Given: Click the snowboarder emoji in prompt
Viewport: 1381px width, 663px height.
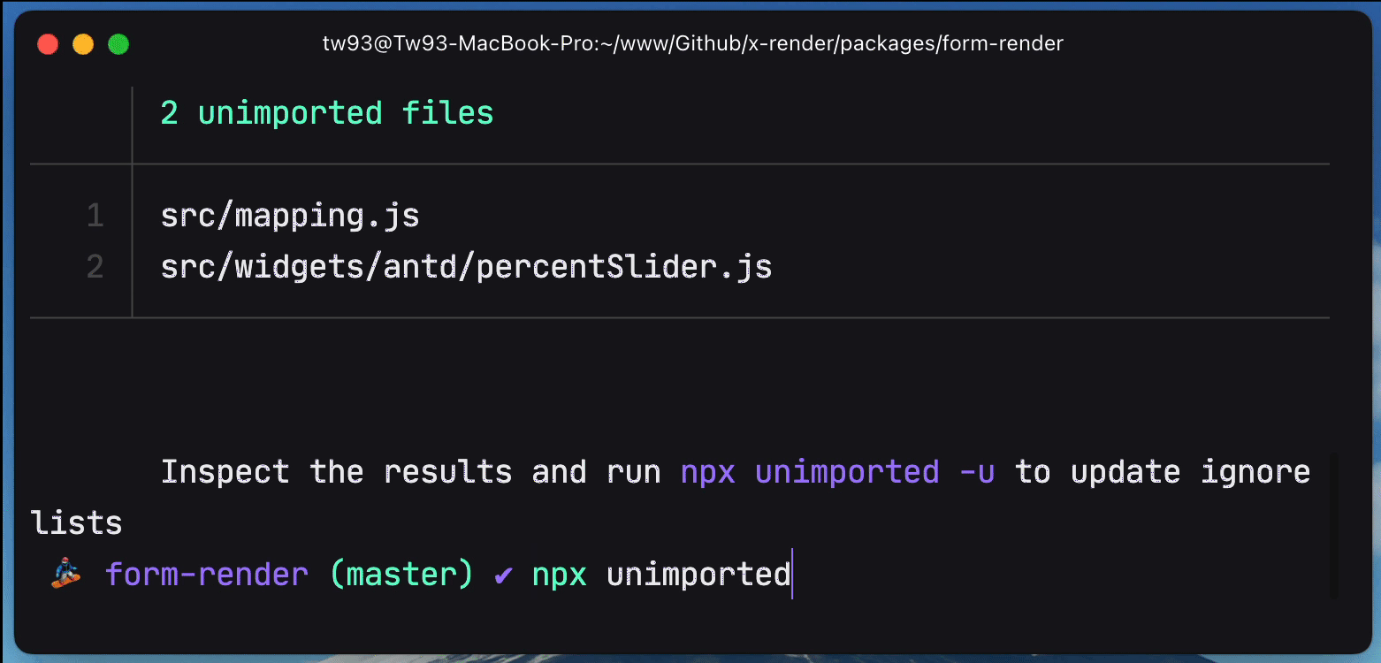Looking at the screenshot, I should coord(65,575).
